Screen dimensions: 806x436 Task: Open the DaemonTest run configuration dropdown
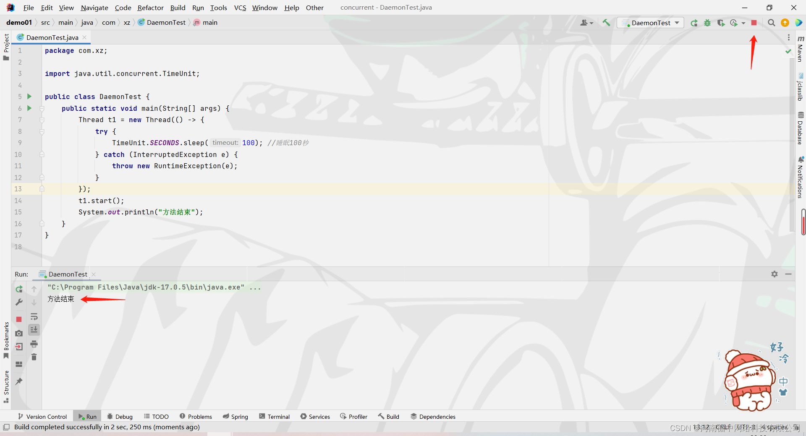pos(651,23)
